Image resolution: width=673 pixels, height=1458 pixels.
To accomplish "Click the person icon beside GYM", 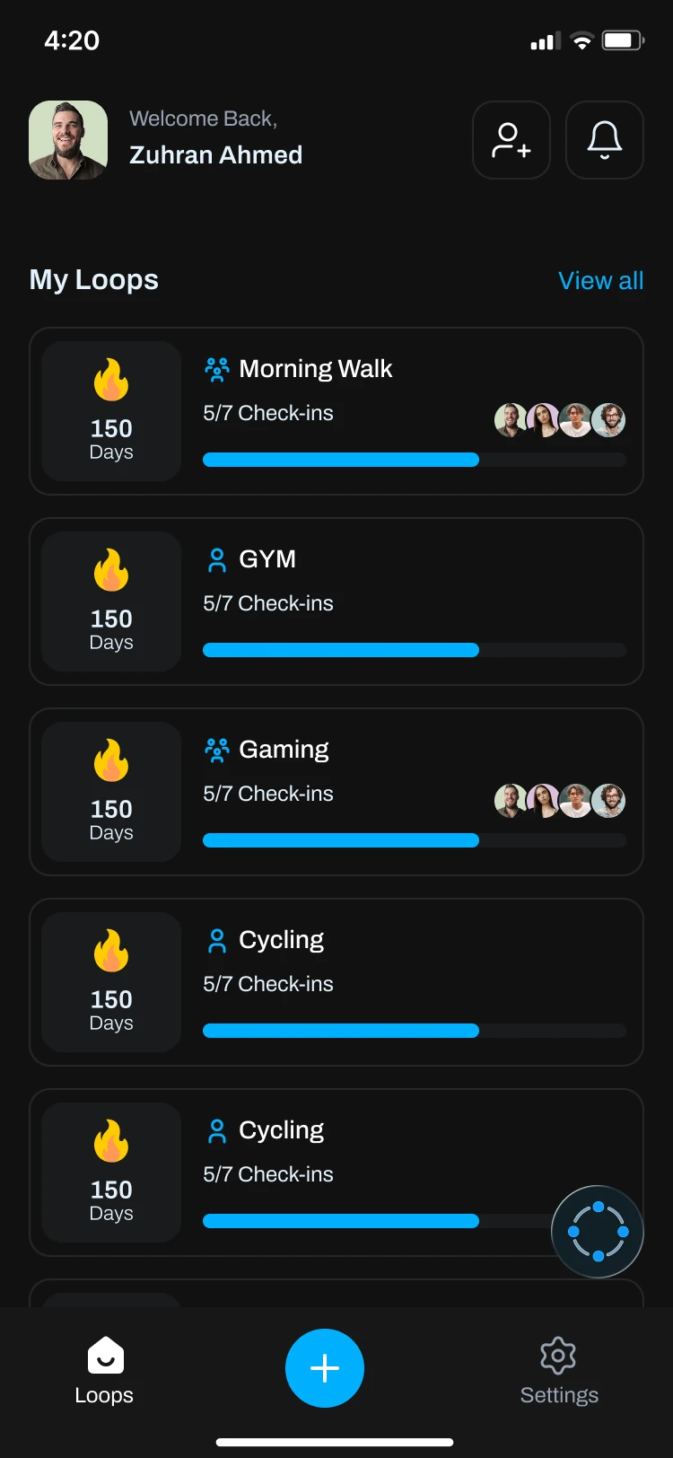I will click(x=217, y=560).
